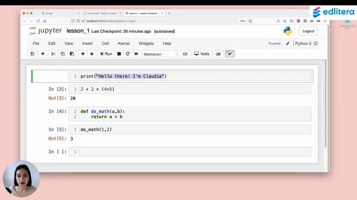Open cell type dropdown showing Markdown
Image resolution: width=357 pixels, height=200 pixels.
160,54
